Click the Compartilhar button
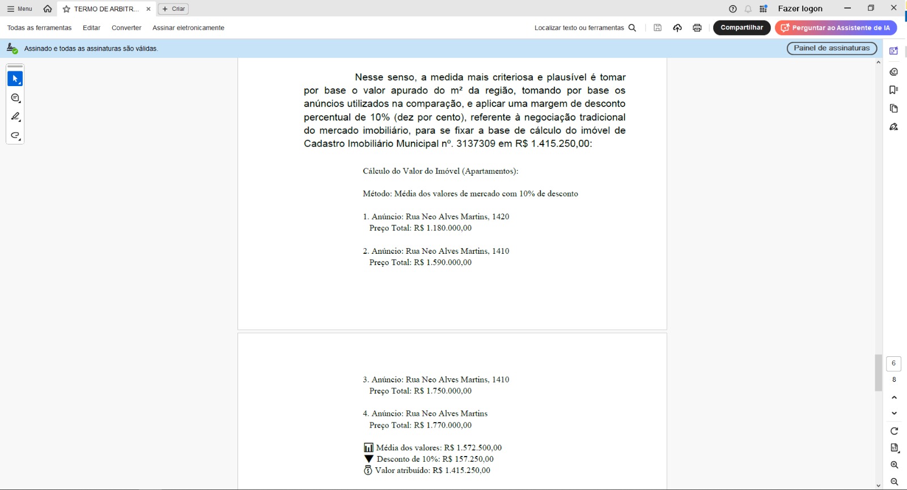The height and width of the screenshot is (490, 907). (741, 28)
